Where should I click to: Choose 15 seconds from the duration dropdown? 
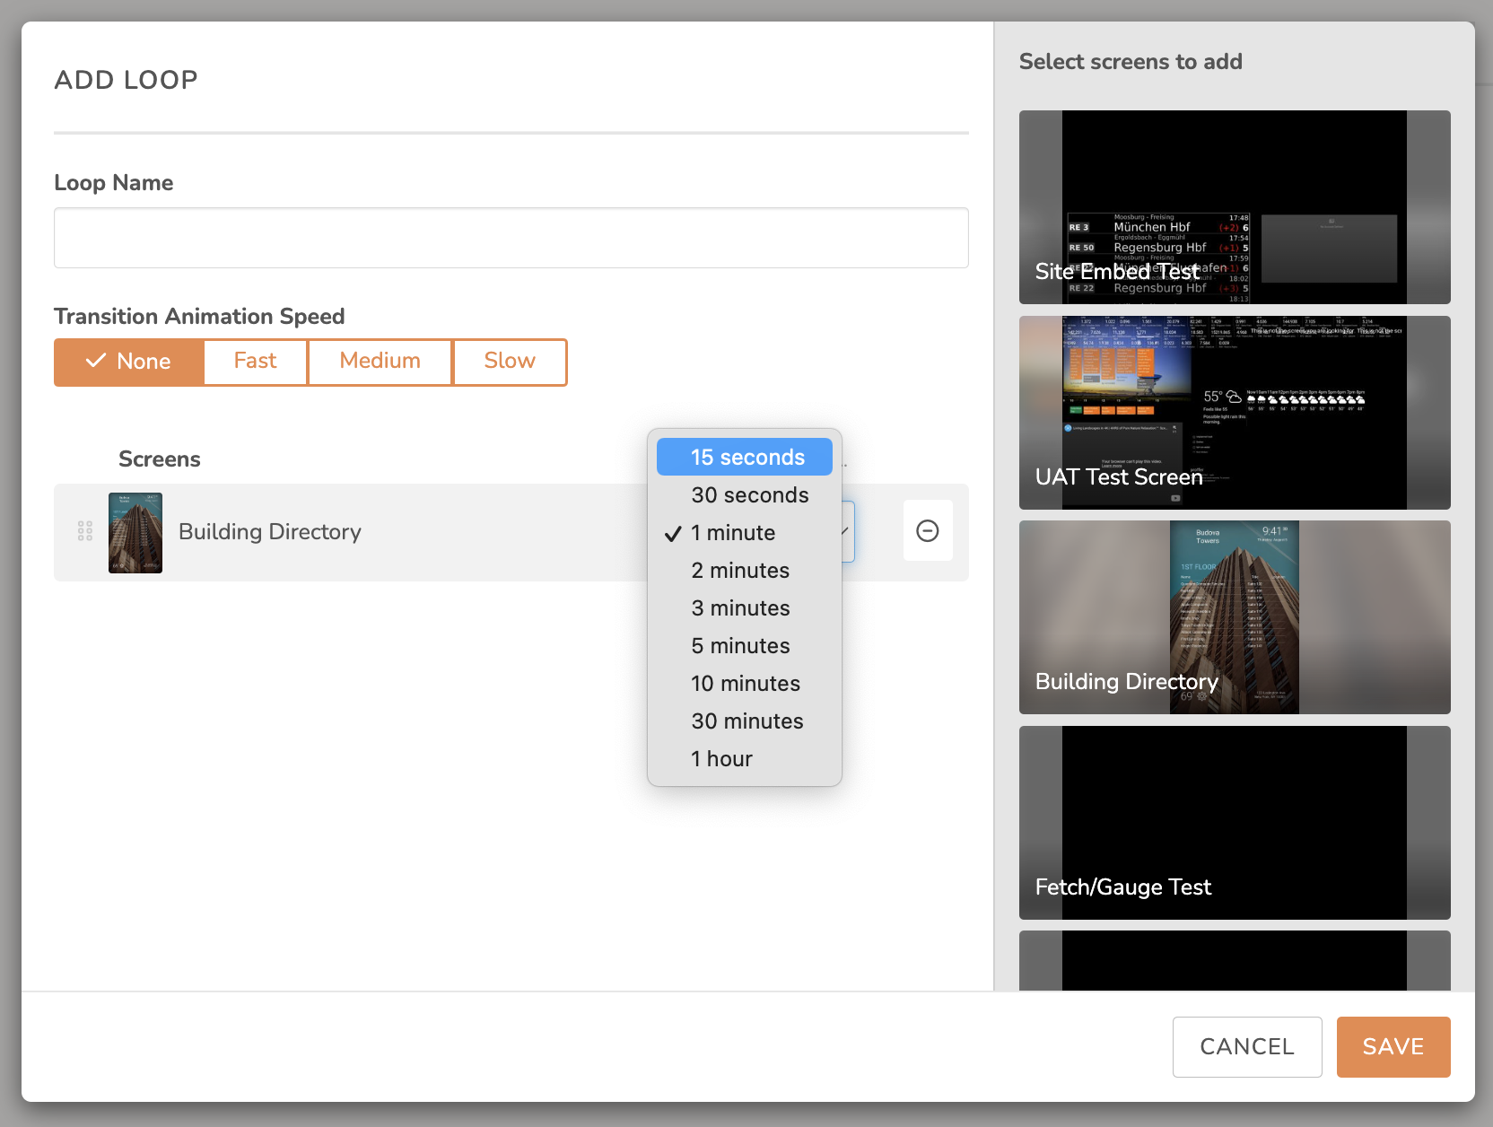[x=744, y=457]
